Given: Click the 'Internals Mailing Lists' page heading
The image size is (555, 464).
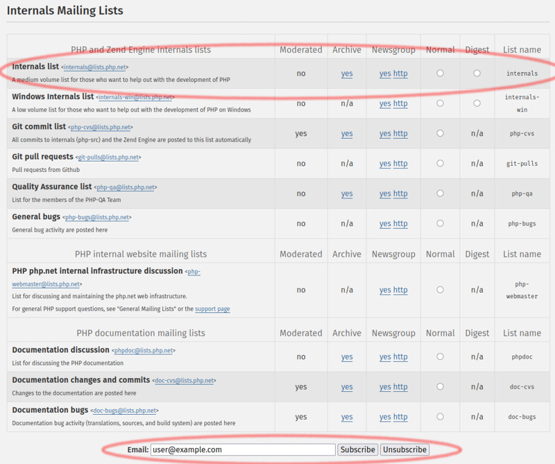Looking at the screenshot, I should 65,10.
